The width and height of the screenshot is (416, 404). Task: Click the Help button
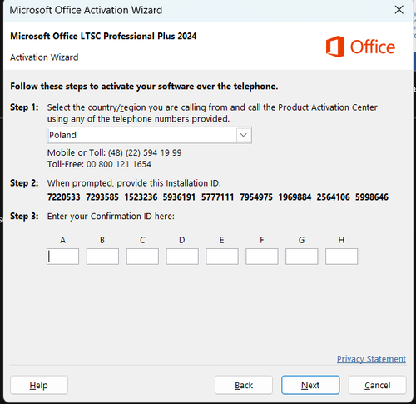(x=39, y=385)
